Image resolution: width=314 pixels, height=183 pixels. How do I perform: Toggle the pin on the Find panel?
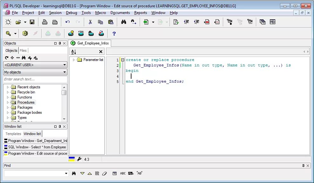303,166
